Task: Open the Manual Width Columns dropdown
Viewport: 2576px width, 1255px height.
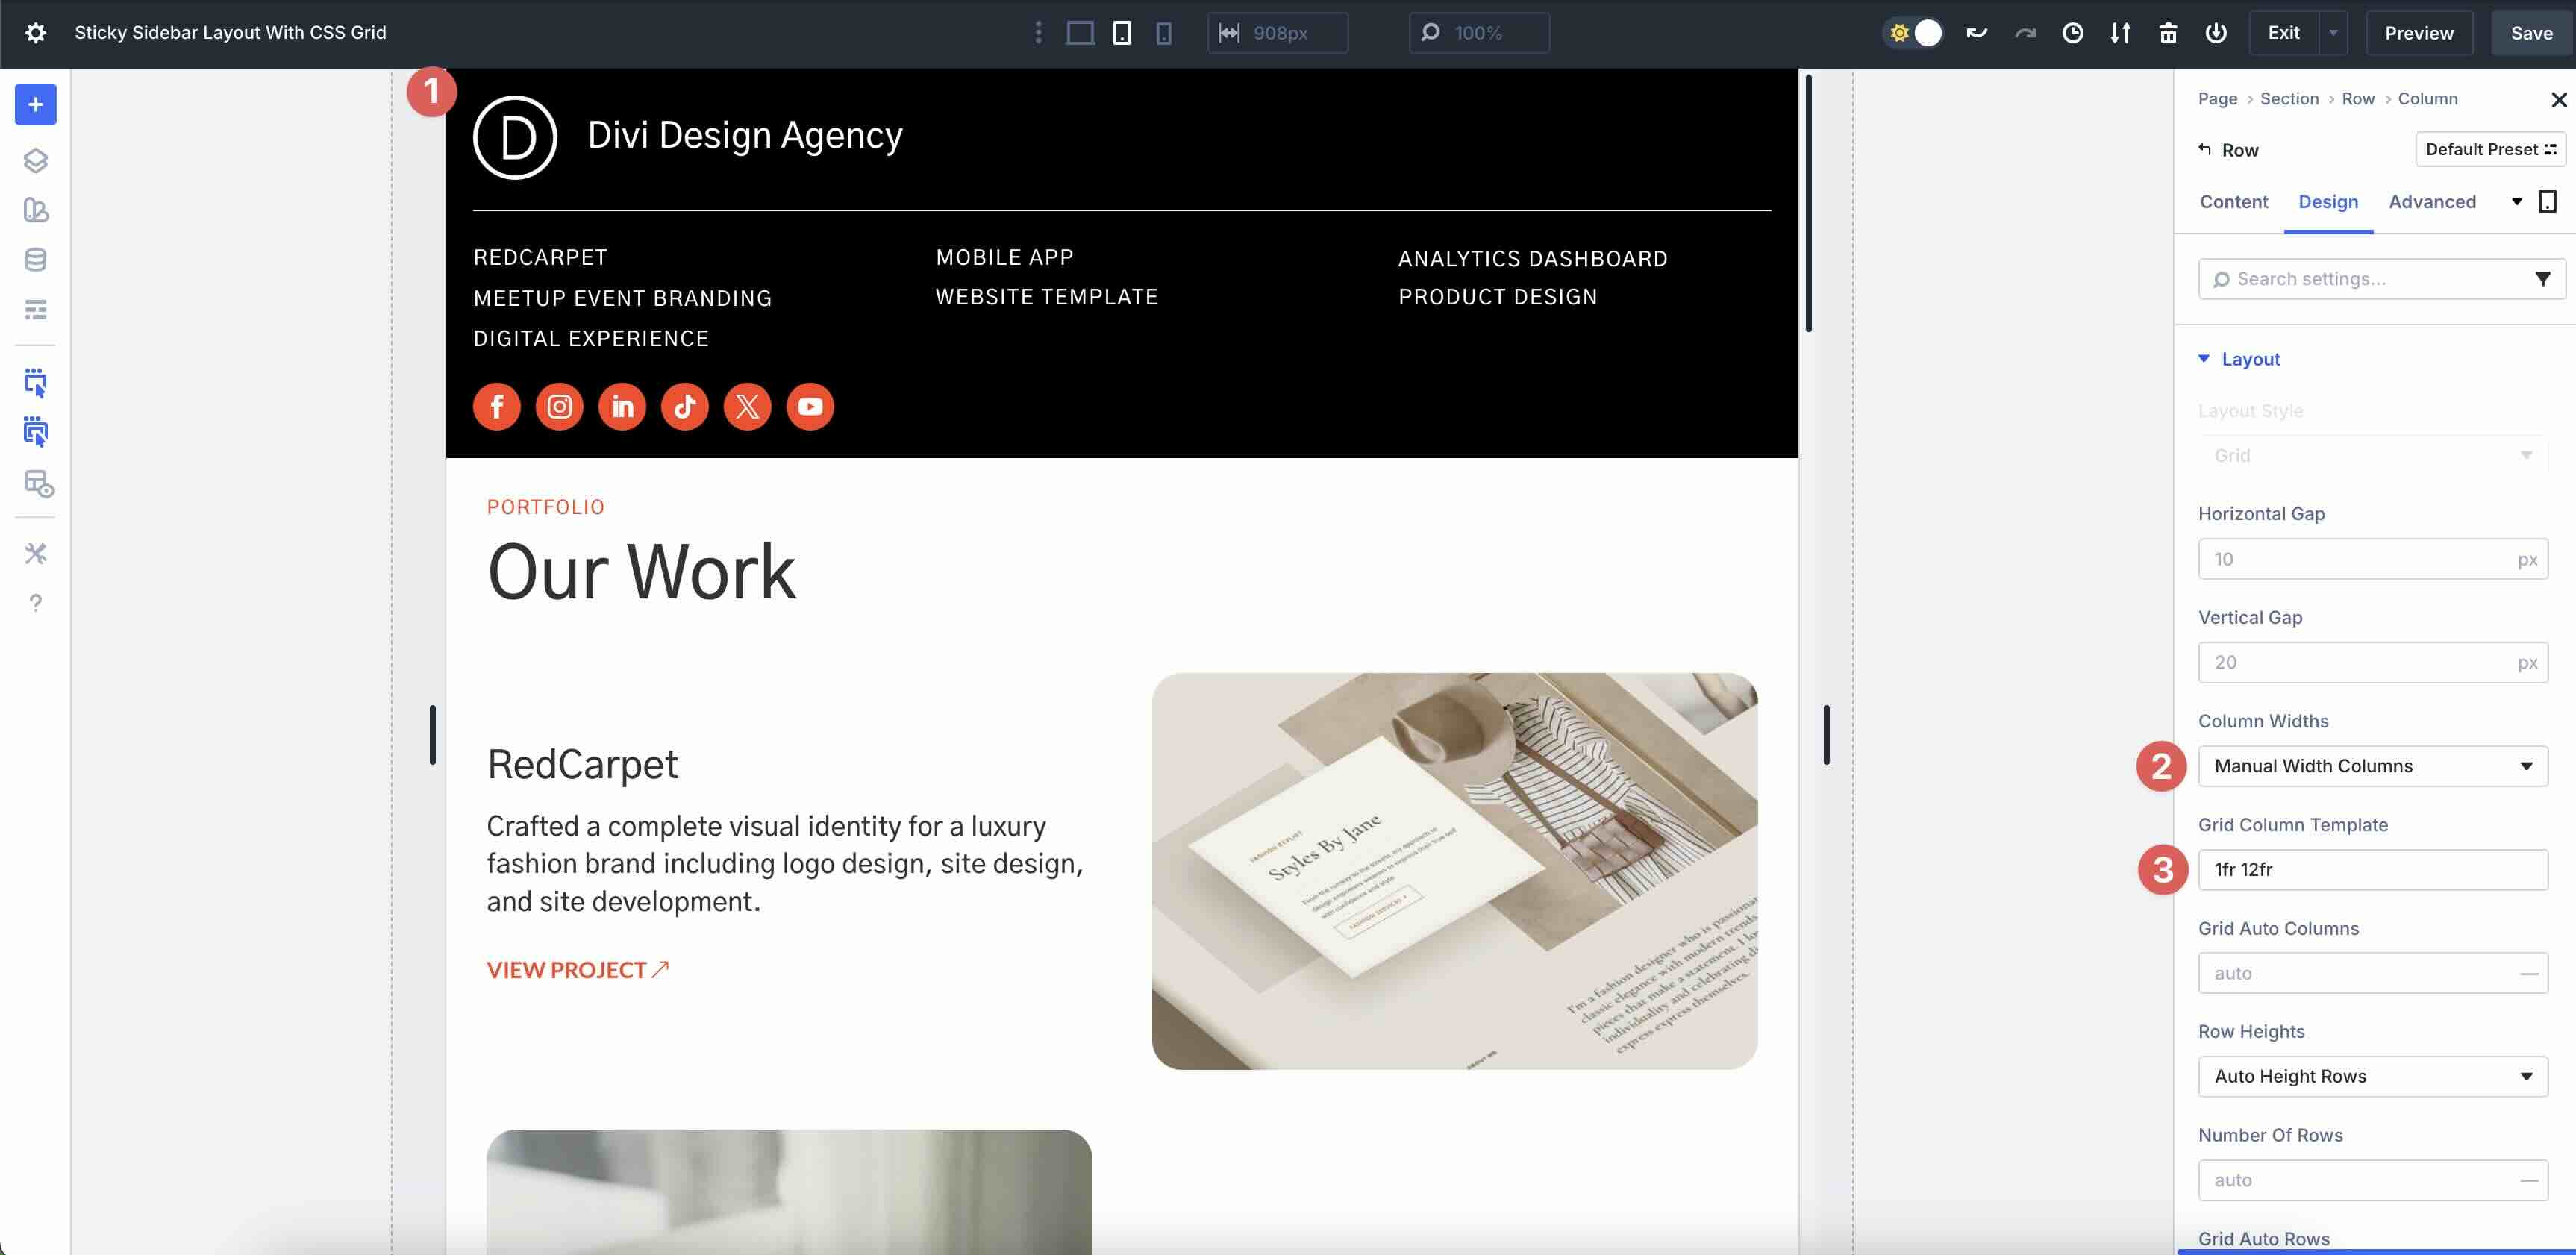Action: (x=2373, y=766)
